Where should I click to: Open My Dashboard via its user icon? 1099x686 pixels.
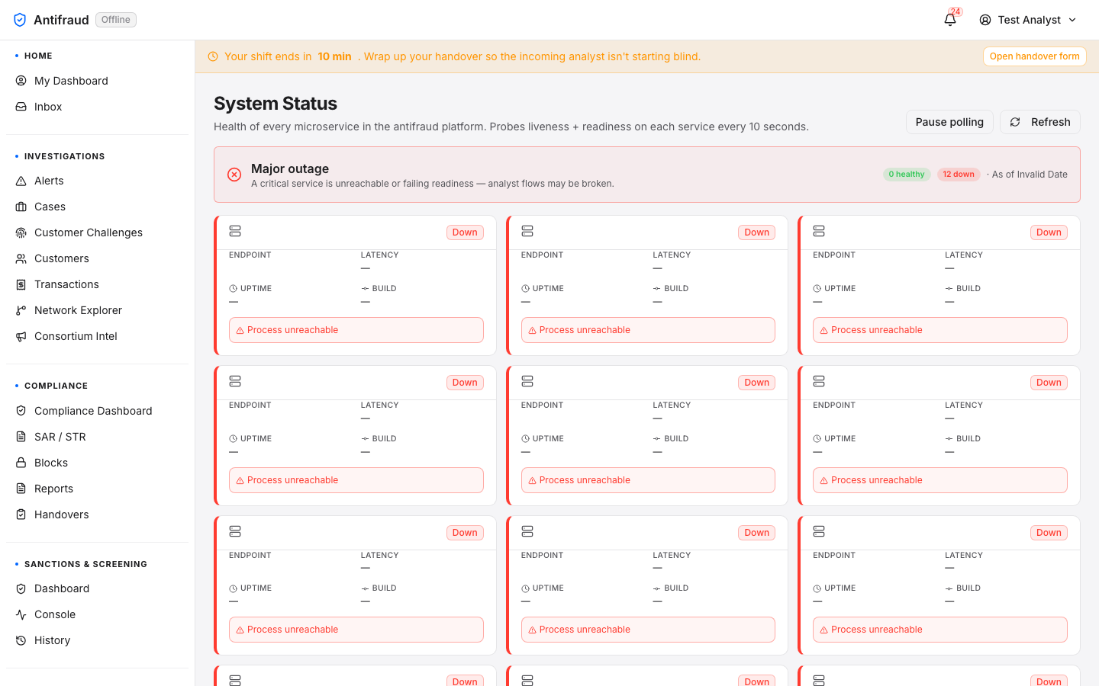pyautogui.click(x=21, y=81)
